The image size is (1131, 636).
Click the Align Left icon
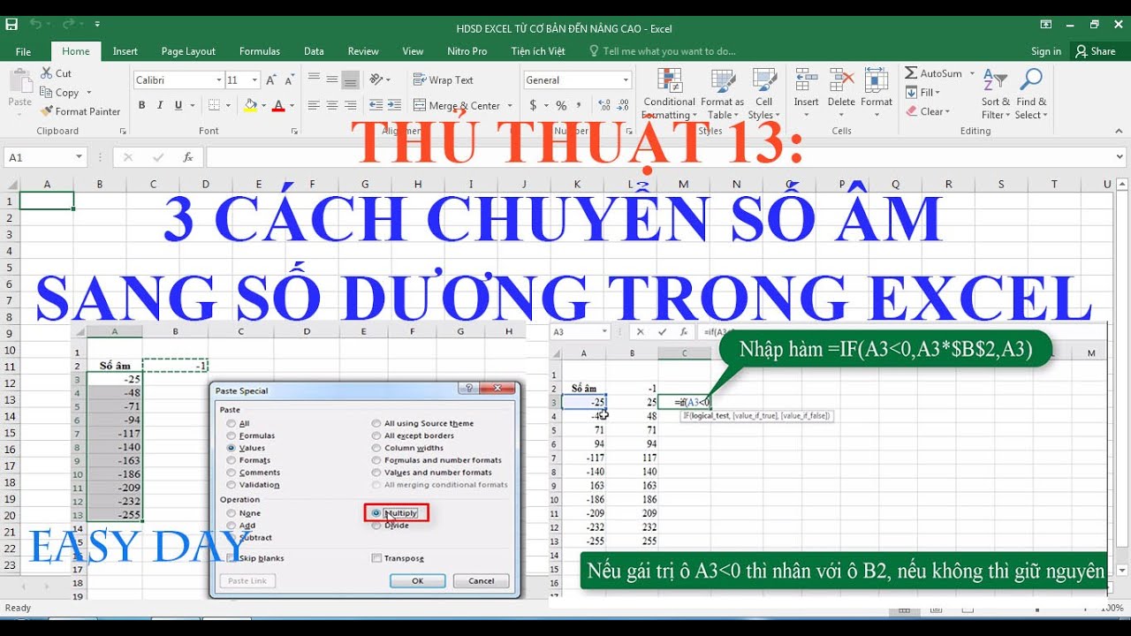tap(314, 105)
